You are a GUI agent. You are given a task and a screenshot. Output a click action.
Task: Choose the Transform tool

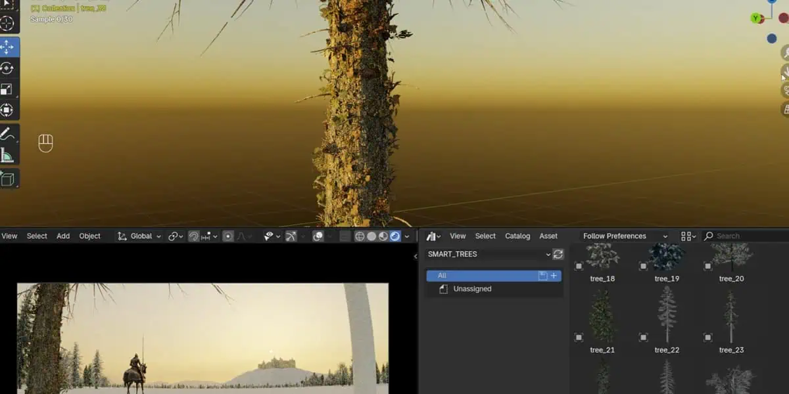pyautogui.click(x=8, y=110)
